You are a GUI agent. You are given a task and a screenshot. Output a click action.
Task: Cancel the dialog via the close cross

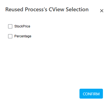point(102,11)
